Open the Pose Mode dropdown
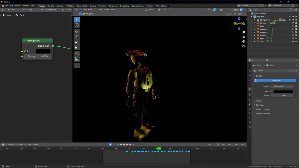 [x=88, y=10]
